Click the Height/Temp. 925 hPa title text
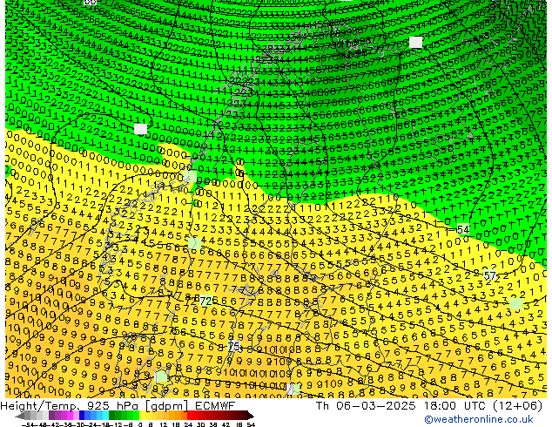552x427 pixels. 71,406
